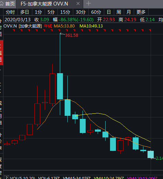Select the 15分 period
This screenshot has height=179, width=163.
(65, 12)
